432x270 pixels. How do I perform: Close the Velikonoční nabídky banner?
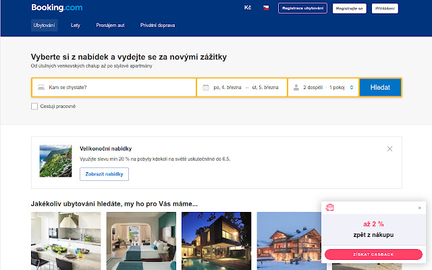(389, 148)
